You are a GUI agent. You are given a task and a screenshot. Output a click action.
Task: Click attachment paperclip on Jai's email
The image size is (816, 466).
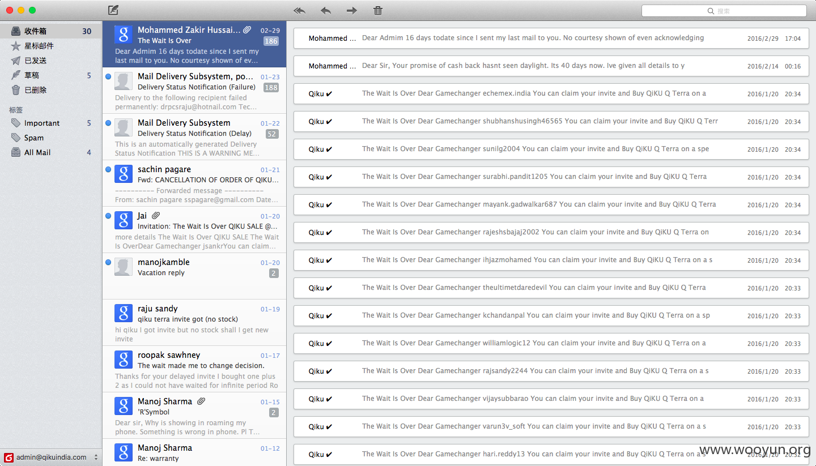(x=156, y=216)
